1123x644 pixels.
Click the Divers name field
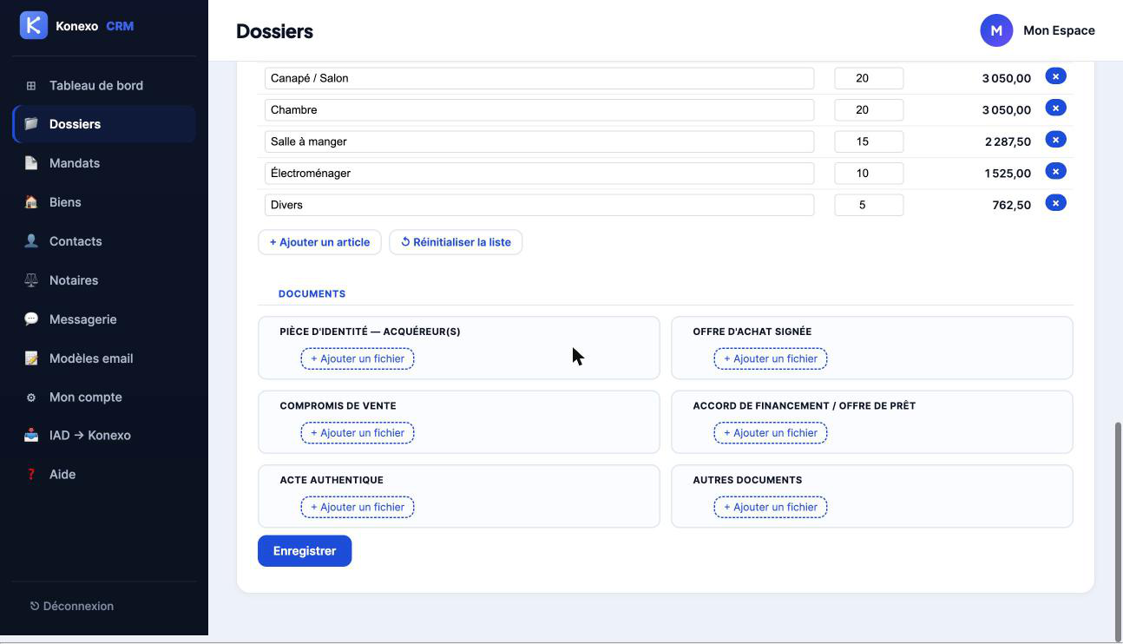(539, 205)
